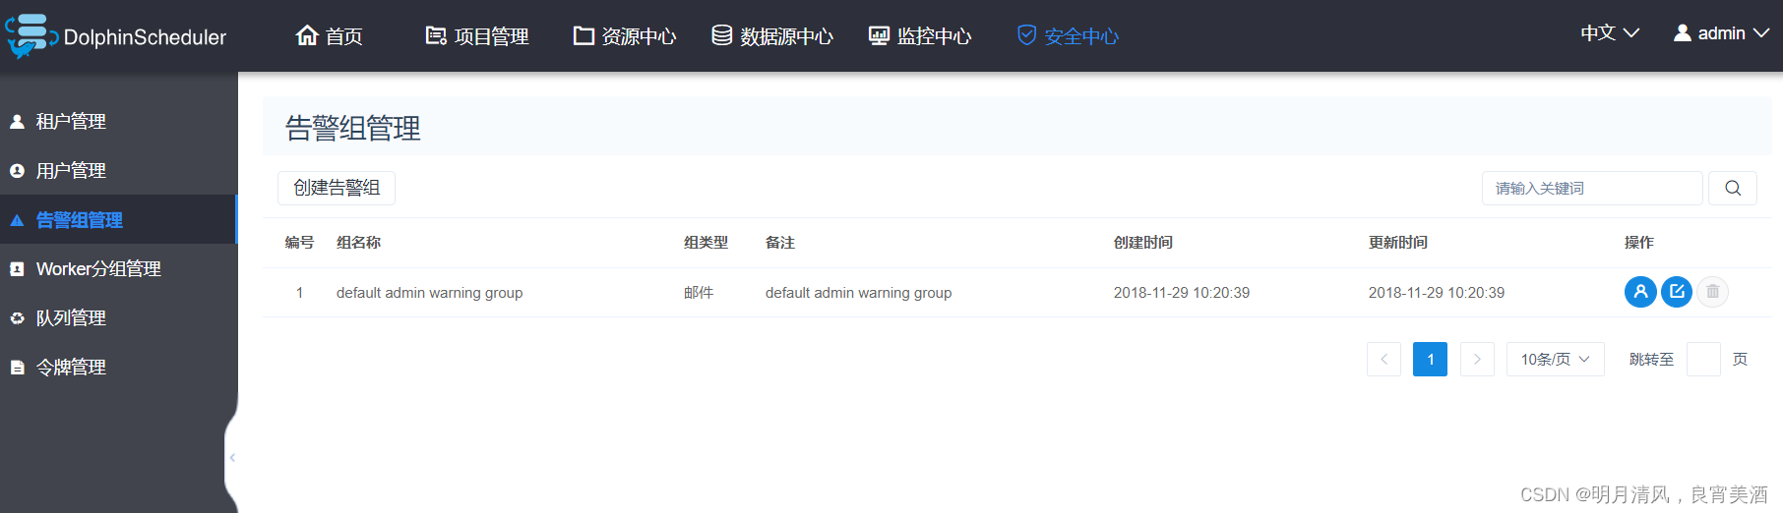Click the 编号 column header
This screenshot has height=513, width=1783.
[299, 243]
